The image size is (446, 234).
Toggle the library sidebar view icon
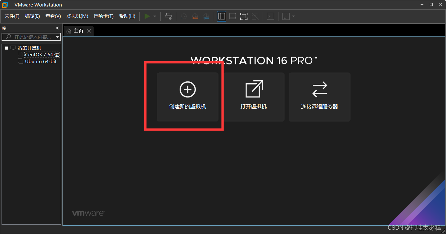221,16
